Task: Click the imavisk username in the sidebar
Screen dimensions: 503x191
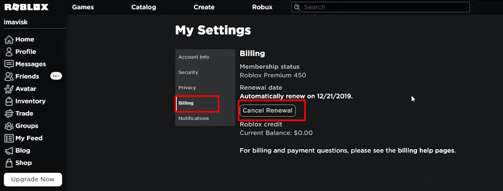Action: [15, 23]
